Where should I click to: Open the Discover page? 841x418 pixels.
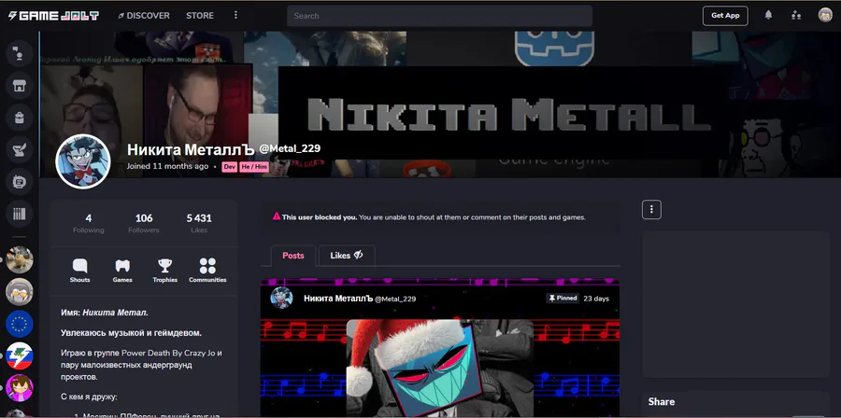point(144,16)
